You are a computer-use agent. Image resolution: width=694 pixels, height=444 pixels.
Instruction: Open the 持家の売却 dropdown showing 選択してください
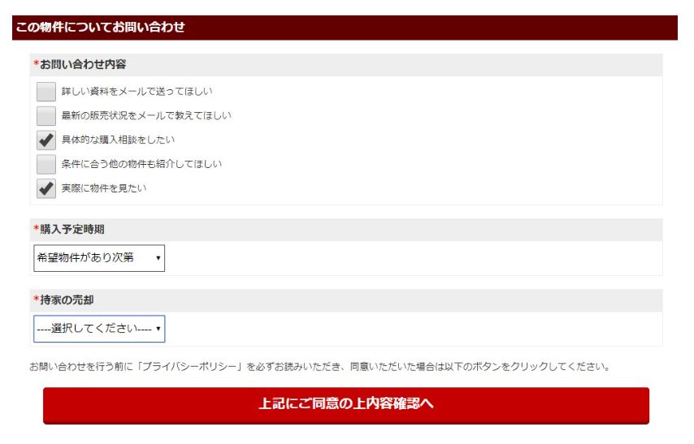99,329
